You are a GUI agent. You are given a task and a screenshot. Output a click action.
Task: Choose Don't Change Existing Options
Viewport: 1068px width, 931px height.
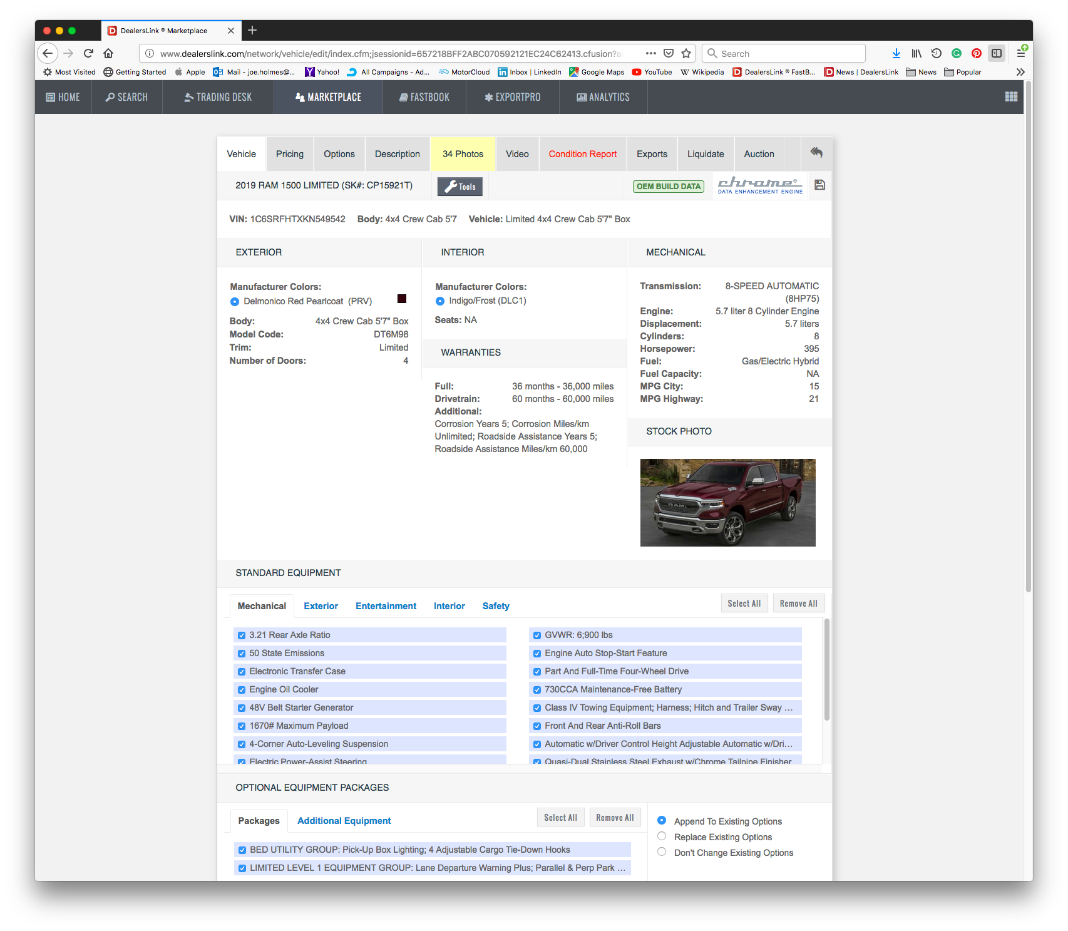[x=662, y=851]
